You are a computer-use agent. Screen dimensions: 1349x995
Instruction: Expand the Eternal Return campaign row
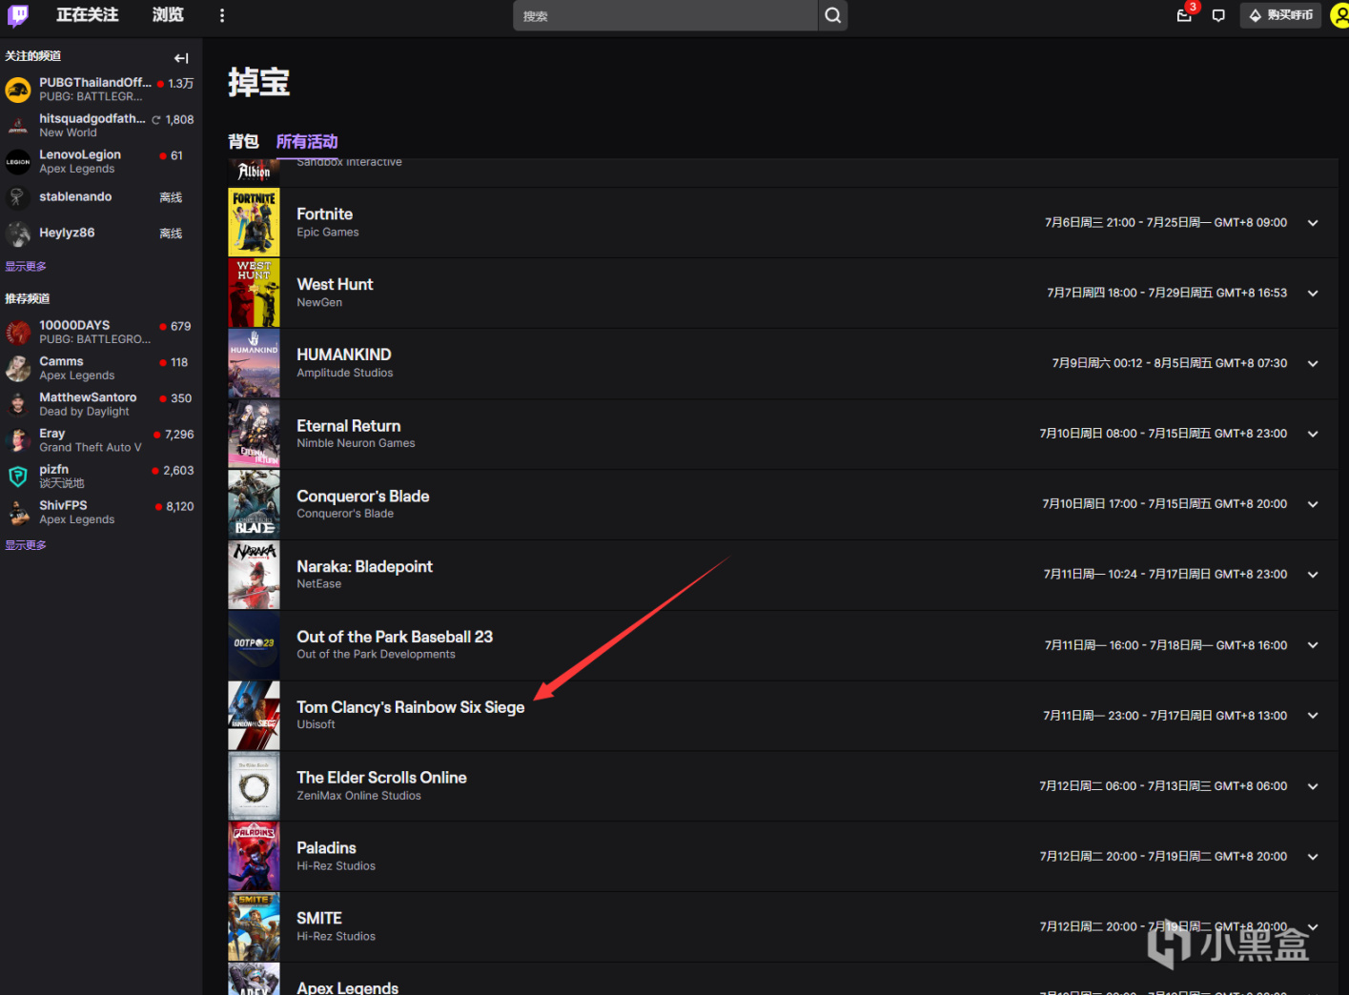pos(1313,434)
